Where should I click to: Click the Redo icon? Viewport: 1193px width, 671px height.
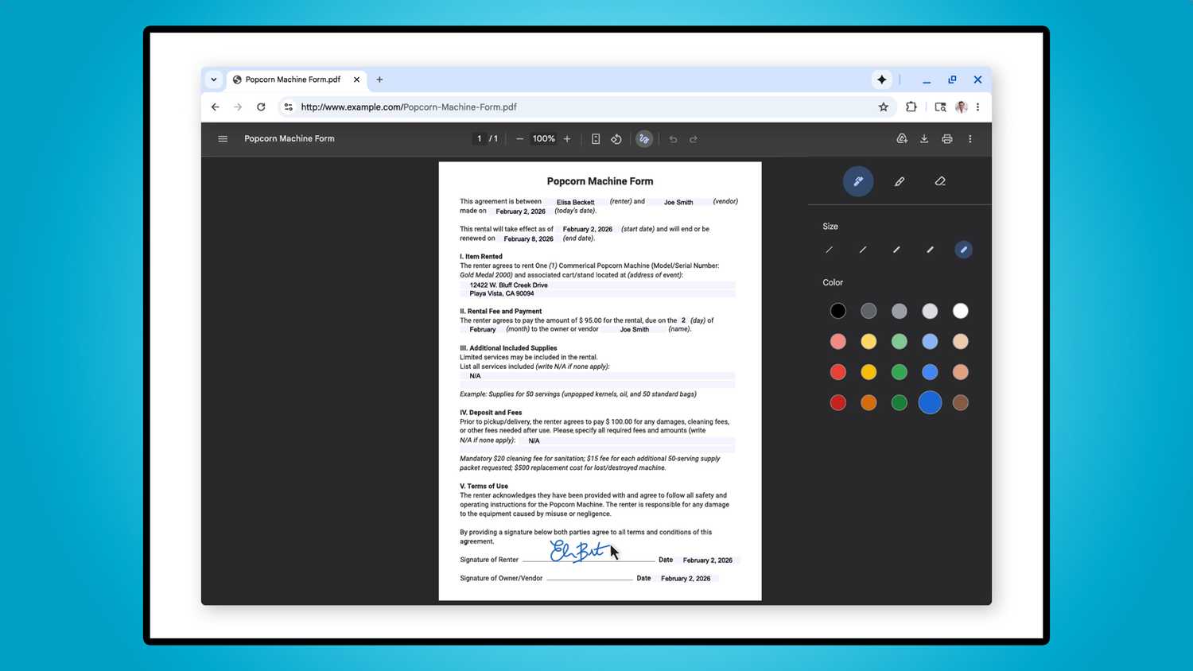pos(694,138)
